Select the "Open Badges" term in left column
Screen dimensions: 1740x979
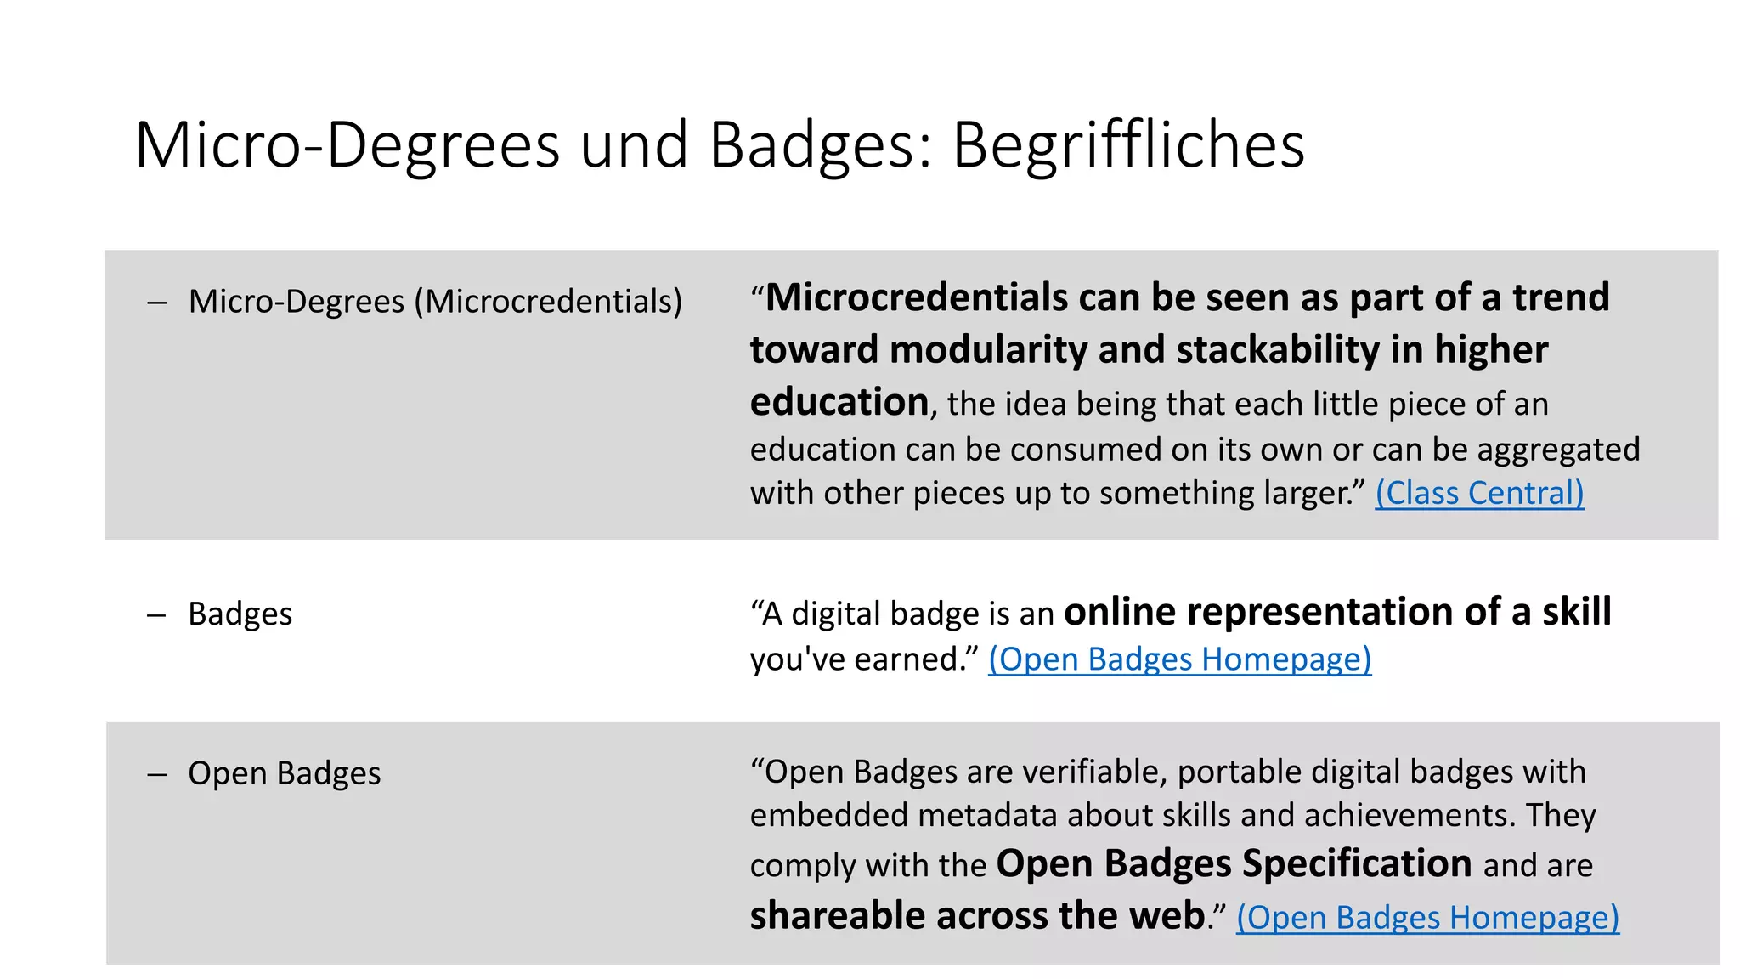pyautogui.click(x=285, y=773)
